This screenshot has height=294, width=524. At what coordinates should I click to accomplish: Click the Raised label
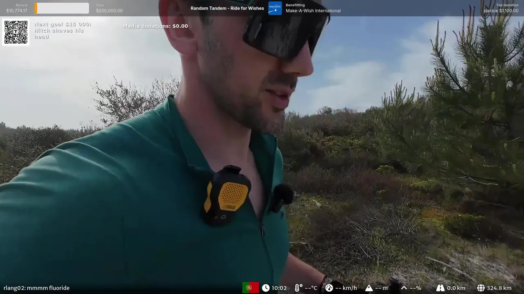pos(22,5)
